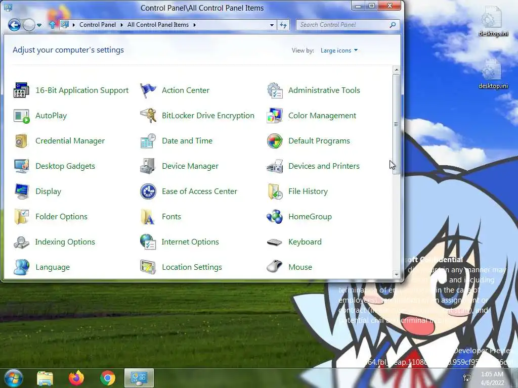The height and width of the screenshot is (388, 518).
Task: Click the Up one level arrow
Action: 52,25
